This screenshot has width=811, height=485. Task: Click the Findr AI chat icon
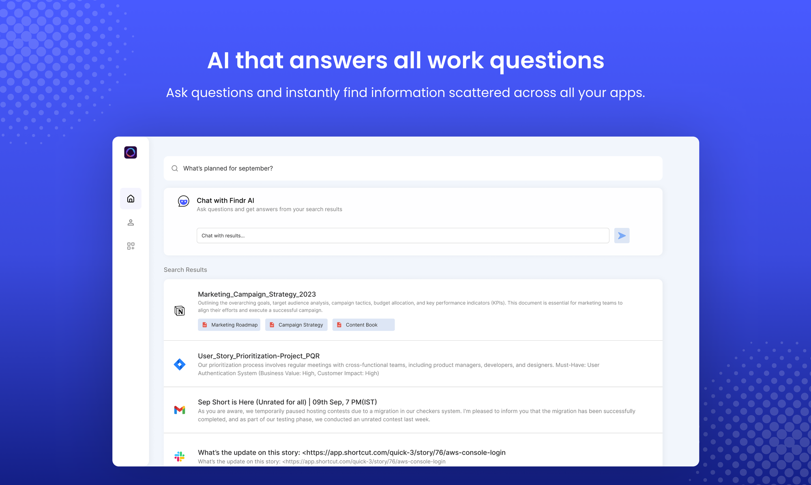(x=184, y=202)
